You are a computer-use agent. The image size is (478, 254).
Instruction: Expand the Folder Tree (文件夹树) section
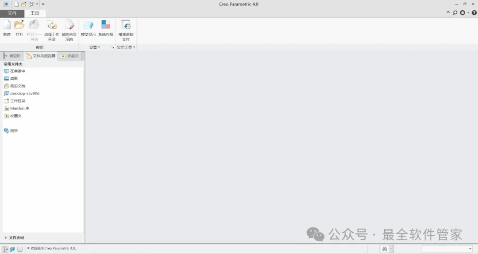(5, 238)
